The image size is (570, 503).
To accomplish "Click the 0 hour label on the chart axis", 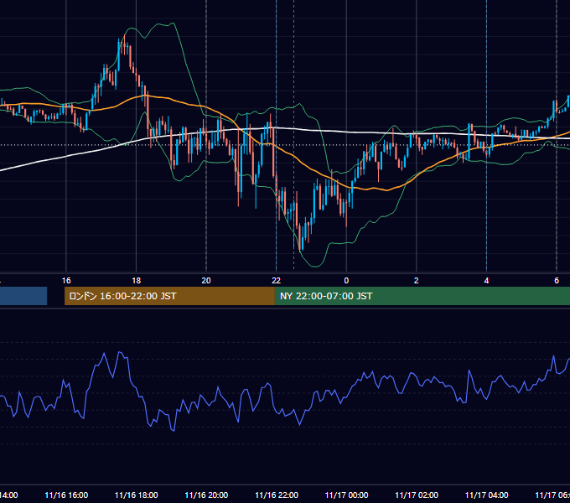I will tap(346, 281).
